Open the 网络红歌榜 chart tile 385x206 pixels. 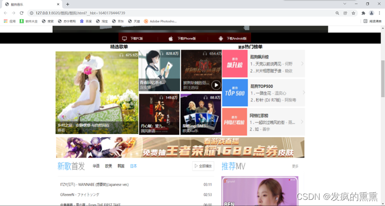click(235, 121)
